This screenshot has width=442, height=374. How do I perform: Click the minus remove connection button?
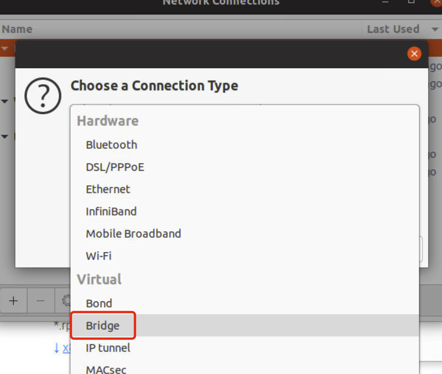[41, 301]
